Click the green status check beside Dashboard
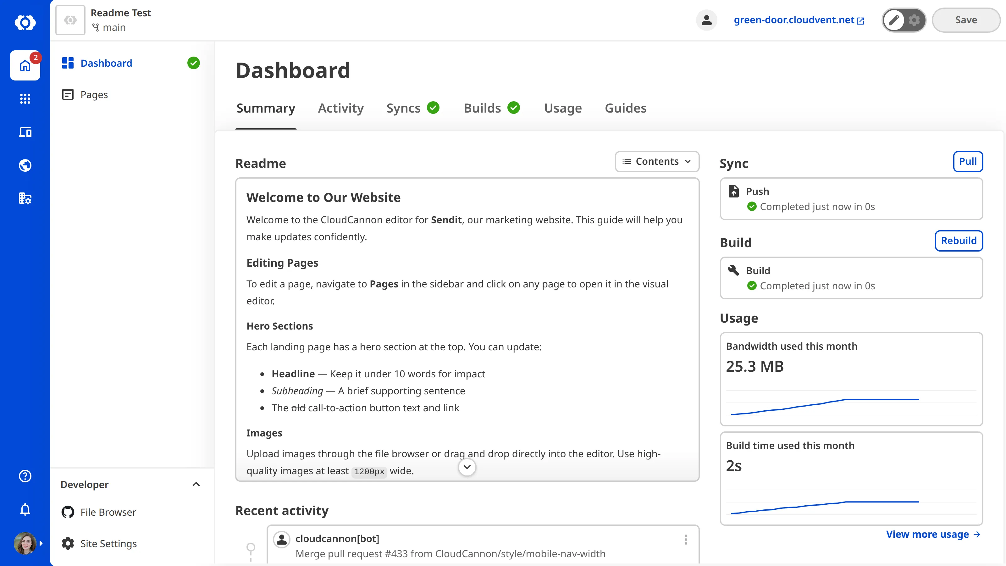 tap(193, 63)
